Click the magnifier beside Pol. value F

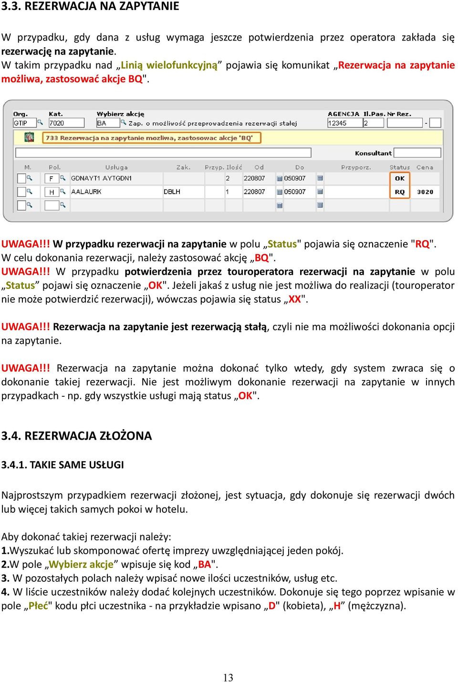coord(62,178)
